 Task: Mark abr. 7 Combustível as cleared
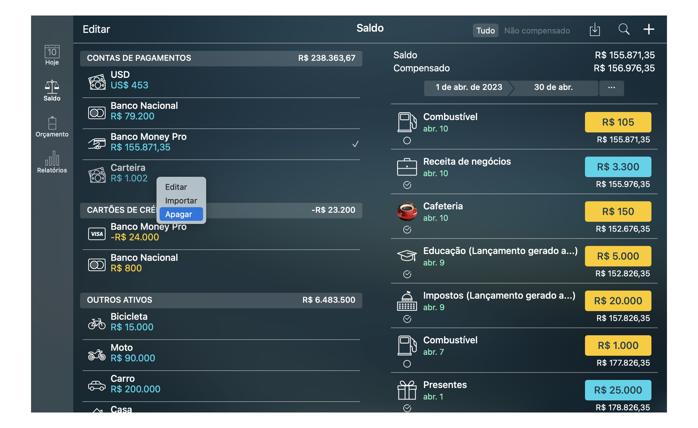tap(407, 364)
